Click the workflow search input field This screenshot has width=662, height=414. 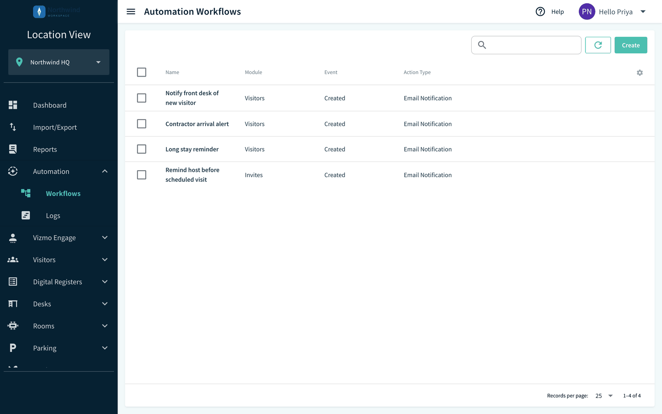click(526, 45)
